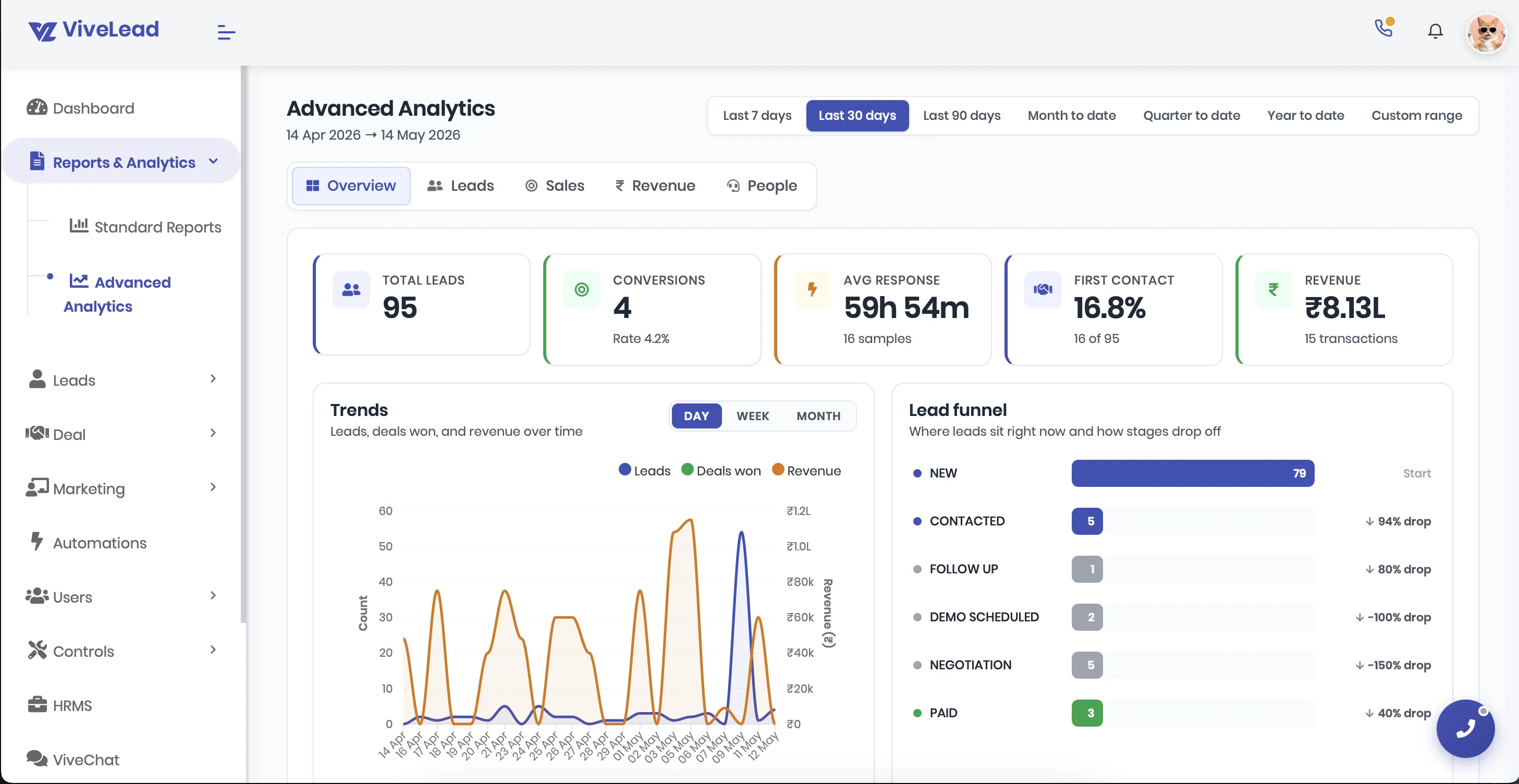Expand the Leads sidebar chevron

(x=213, y=378)
